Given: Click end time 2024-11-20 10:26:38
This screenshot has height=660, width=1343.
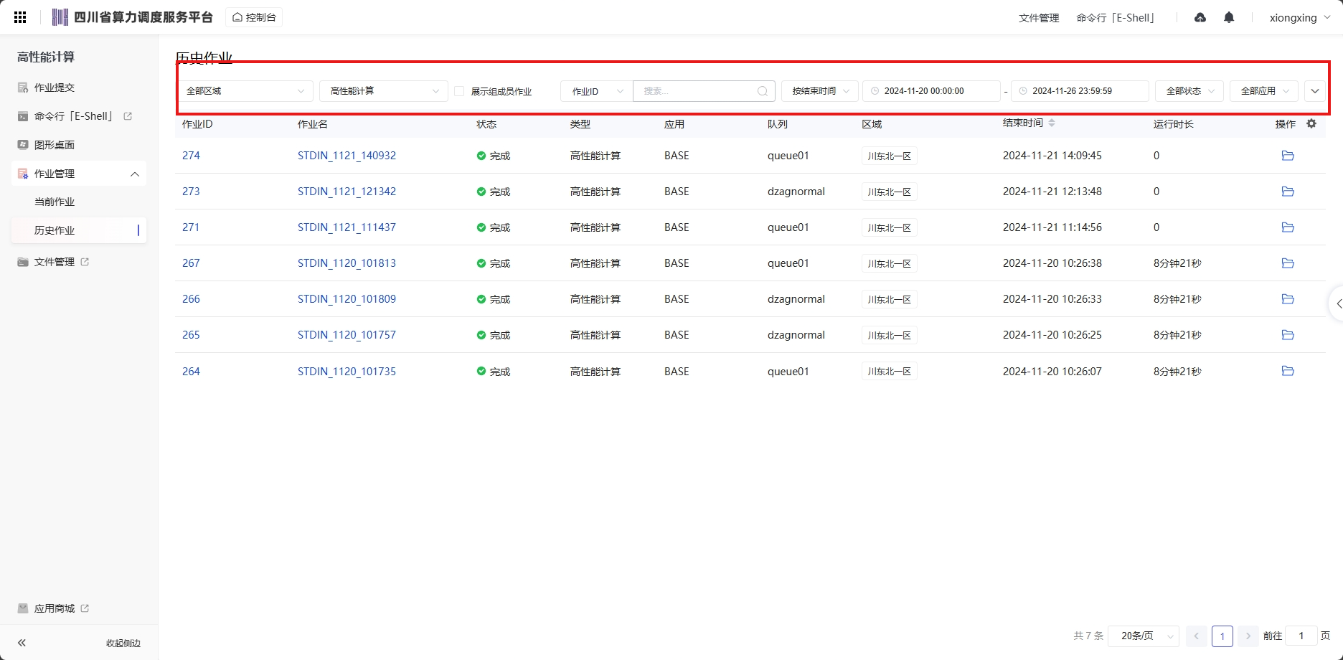Looking at the screenshot, I should click(x=1052, y=263).
